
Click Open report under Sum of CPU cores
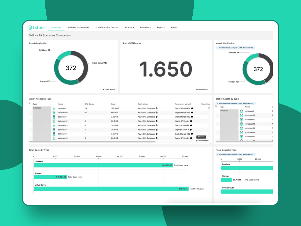coord(202,89)
